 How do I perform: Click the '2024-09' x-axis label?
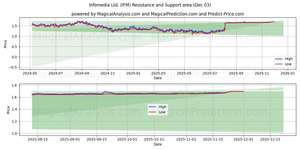[82, 73]
